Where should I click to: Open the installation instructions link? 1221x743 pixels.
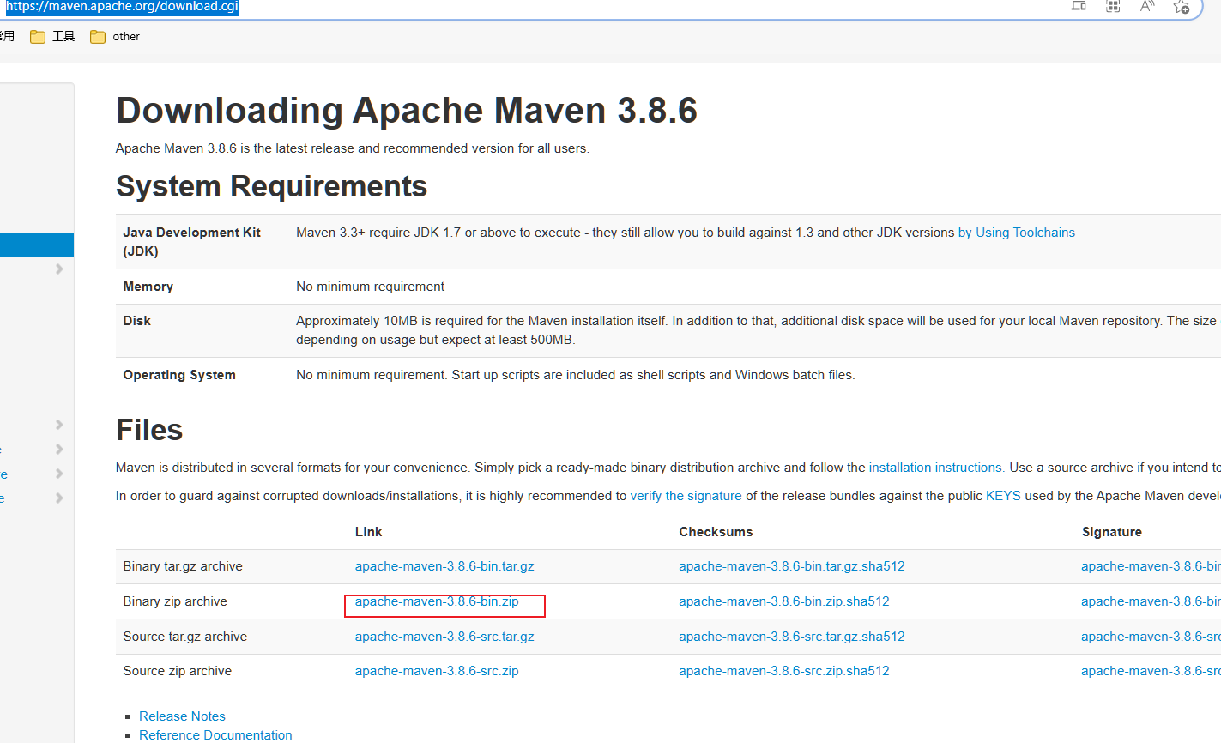[x=936, y=468]
